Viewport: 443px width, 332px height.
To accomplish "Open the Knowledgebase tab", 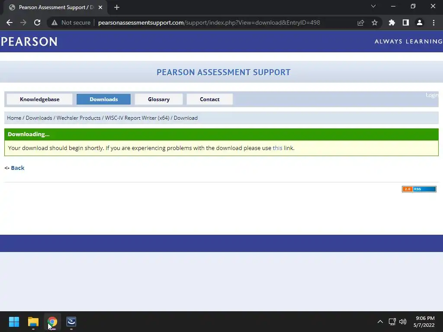I will (39, 99).
